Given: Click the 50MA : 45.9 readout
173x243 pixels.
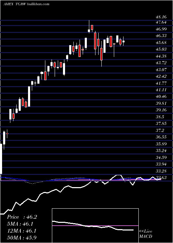Looking at the screenshot, I should click(x=22, y=237).
